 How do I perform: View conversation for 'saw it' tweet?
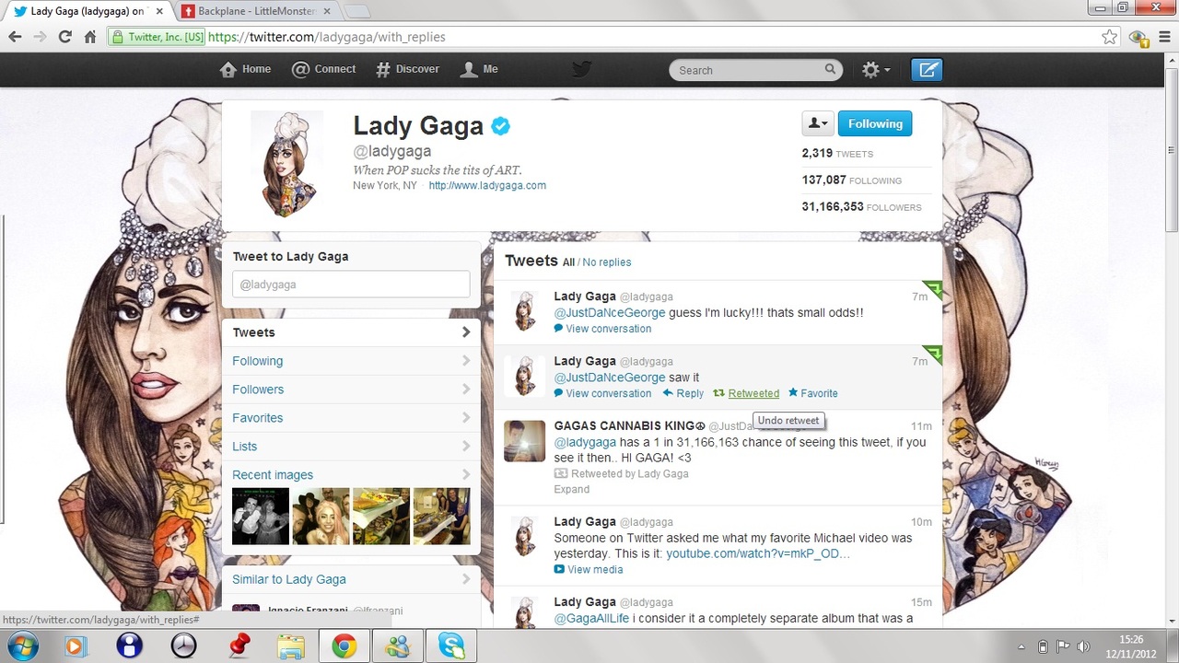[602, 393]
